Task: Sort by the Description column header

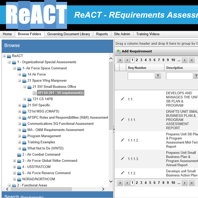Action: [175, 68]
